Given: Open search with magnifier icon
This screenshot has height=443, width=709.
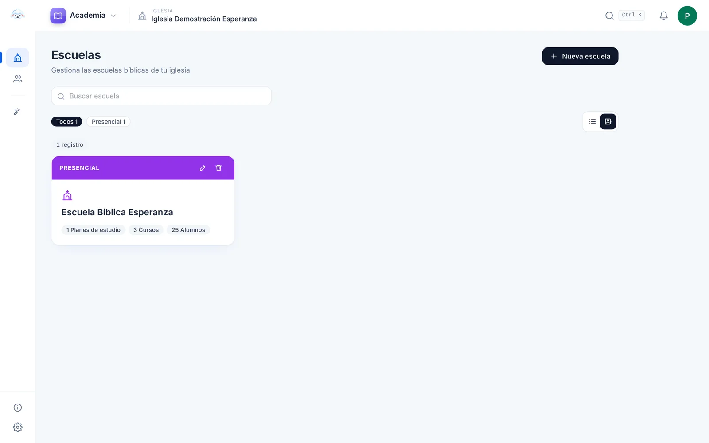Looking at the screenshot, I should [x=609, y=16].
